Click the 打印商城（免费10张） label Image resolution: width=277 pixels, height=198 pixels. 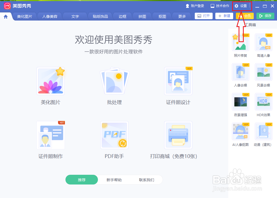[x=173, y=156]
